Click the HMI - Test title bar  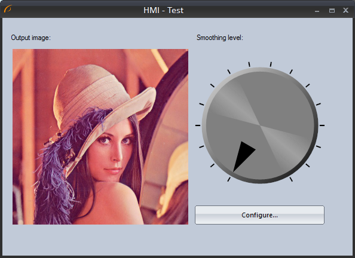point(164,10)
